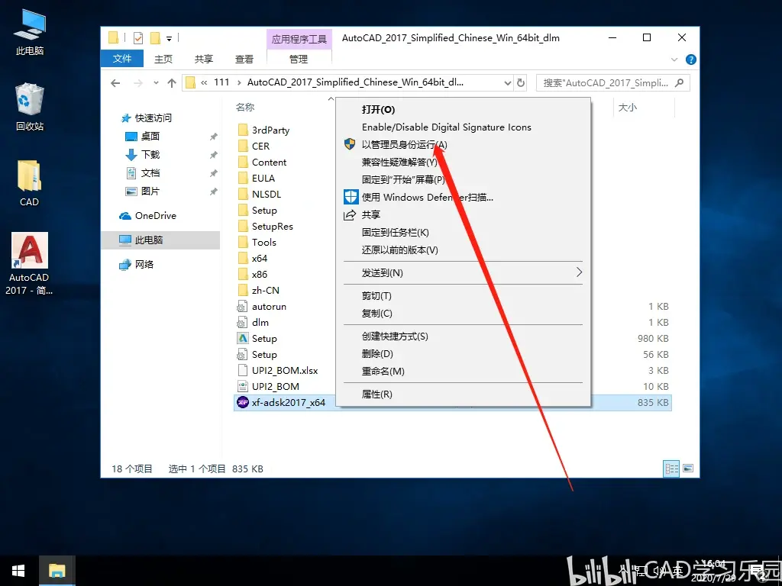Choose 删除(D) in the context menu
The height and width of the screenshot is (586, 782).
(377, 354)
